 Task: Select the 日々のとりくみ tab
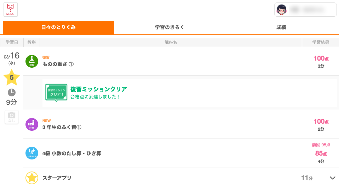(x=58, y=27)
